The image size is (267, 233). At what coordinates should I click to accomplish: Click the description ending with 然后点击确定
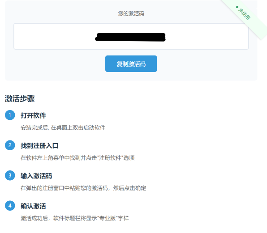coord(83,188)
